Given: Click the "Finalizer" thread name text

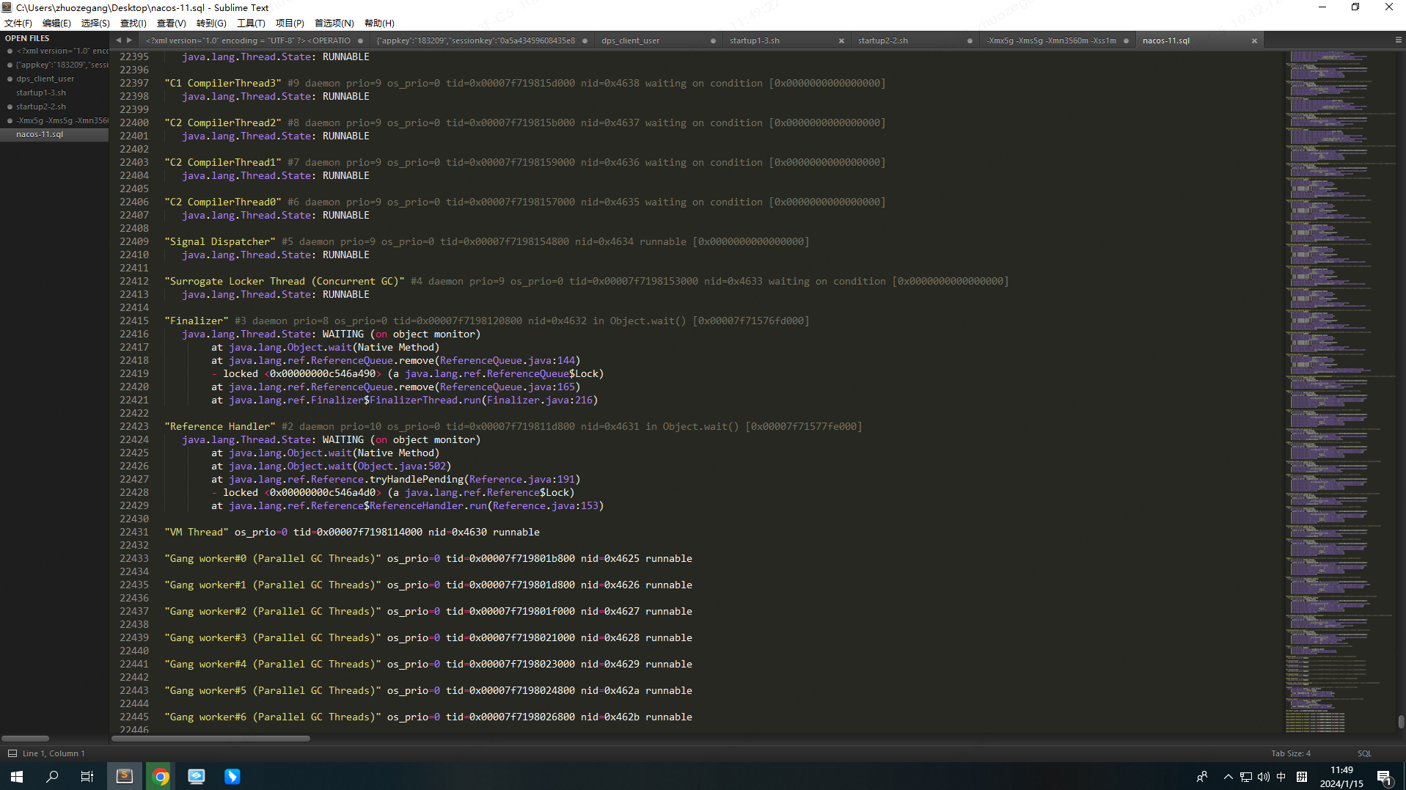Looking at the screenshot, I should click(197, 321).
